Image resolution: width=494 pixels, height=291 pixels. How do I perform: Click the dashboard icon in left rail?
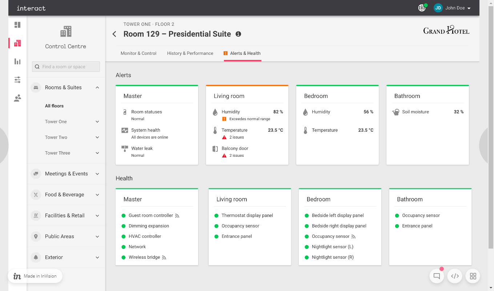click(17, 25)
